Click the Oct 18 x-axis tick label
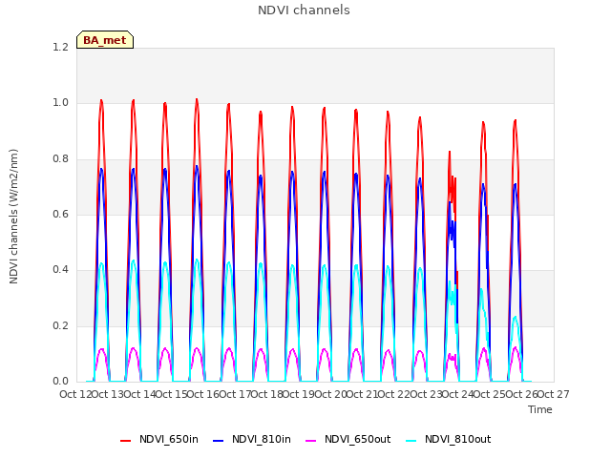Screen dimensions: 611x458 (x=267, y=394)
